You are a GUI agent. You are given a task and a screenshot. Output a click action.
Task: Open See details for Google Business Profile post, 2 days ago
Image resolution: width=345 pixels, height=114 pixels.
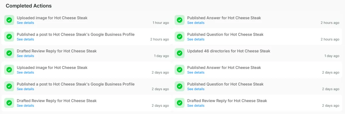[x=25, y=89]
